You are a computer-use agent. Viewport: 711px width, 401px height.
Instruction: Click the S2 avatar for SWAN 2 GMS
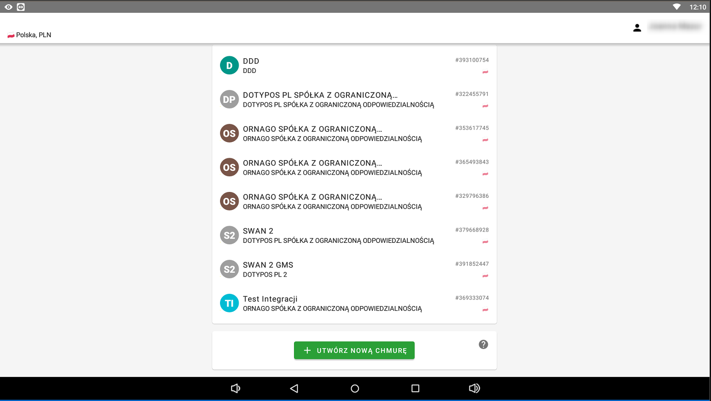pos(229,269)
